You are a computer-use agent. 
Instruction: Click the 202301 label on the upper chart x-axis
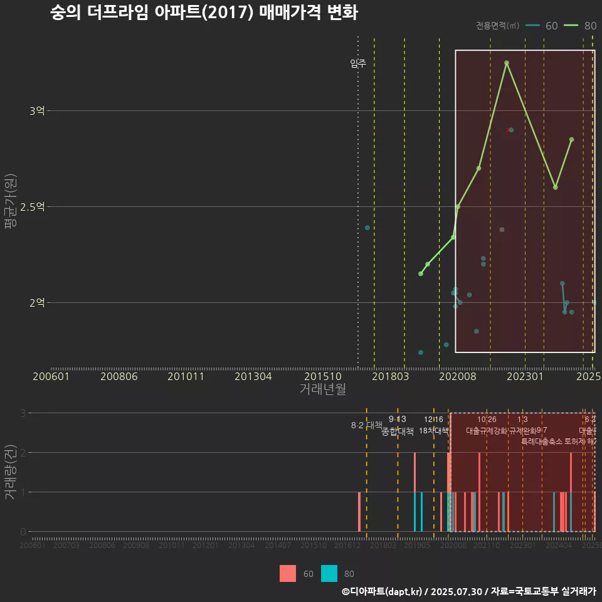coord(525,376)
